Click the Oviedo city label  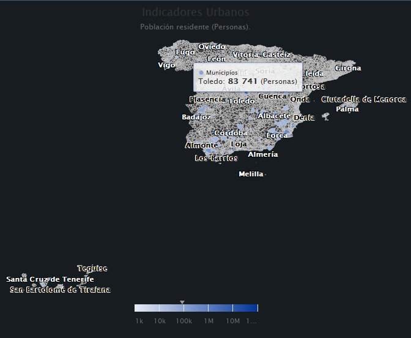(212, 47)
